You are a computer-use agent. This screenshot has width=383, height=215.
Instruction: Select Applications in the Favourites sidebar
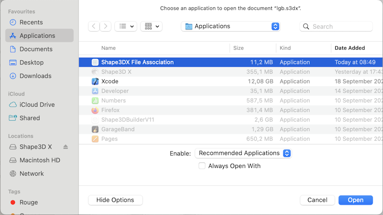pyautogui.click(x=39, y=36)
